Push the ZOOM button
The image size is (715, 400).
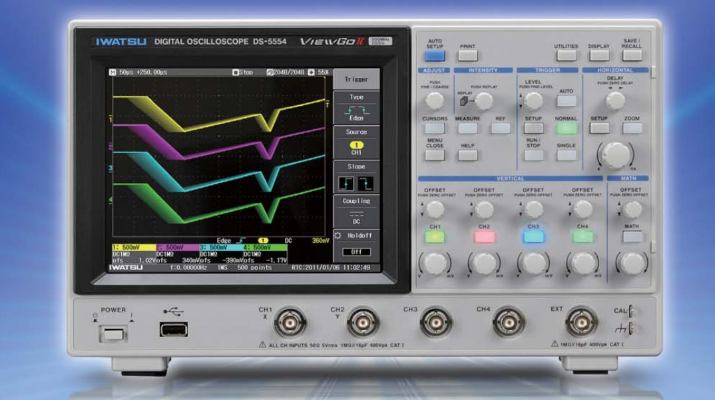632,128
